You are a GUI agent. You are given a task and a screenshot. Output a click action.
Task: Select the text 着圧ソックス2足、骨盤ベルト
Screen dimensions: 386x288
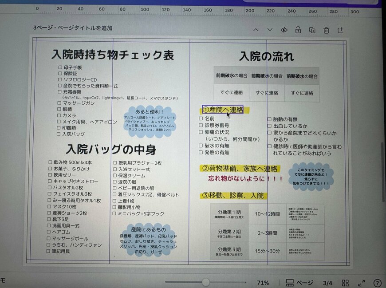tap(149, 195)
